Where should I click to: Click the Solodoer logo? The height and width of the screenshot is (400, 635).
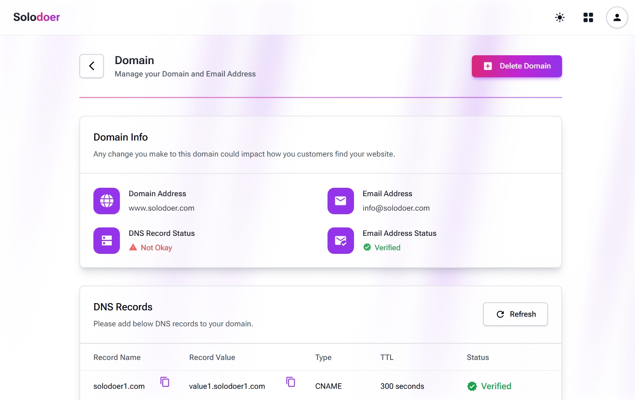(36, 17)
